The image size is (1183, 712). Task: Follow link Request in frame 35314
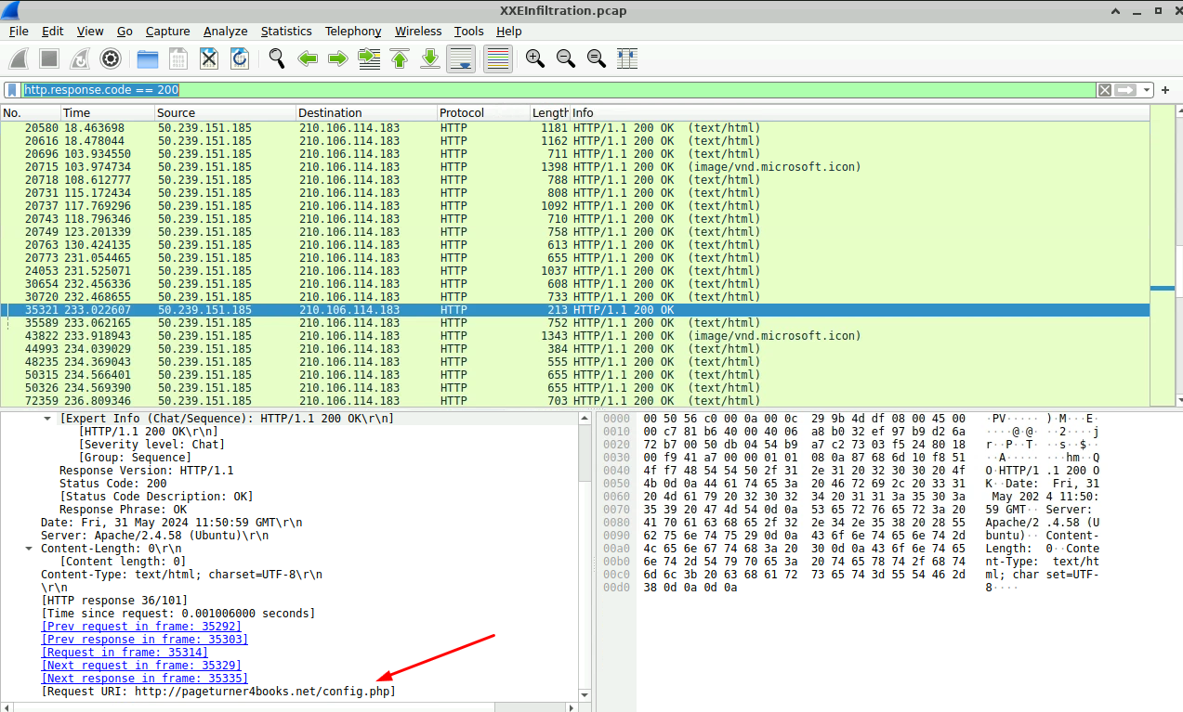pos(125,653)
